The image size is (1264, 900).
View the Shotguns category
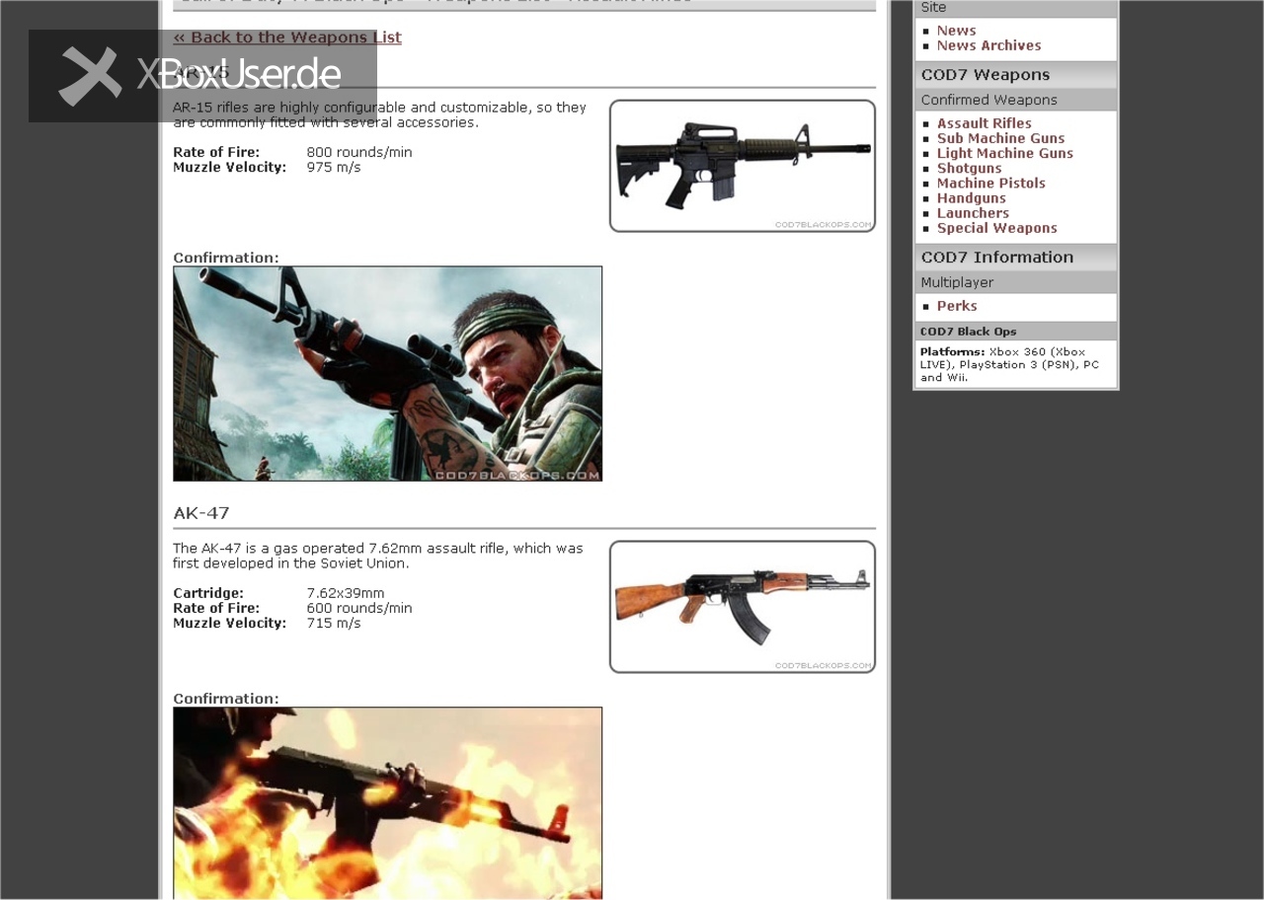pos(969,168)
